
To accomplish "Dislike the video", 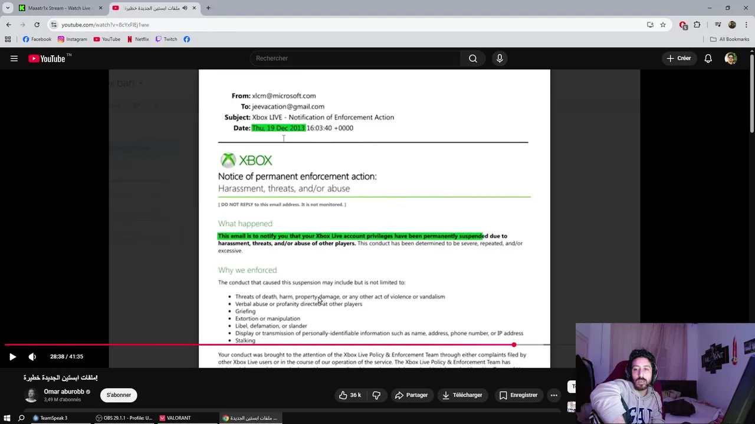I will pyautogui.click(x=376, y=395).
